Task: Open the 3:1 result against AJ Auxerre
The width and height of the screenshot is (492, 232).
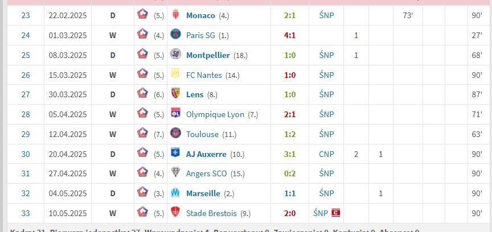Action: click(x=290, y=154)
